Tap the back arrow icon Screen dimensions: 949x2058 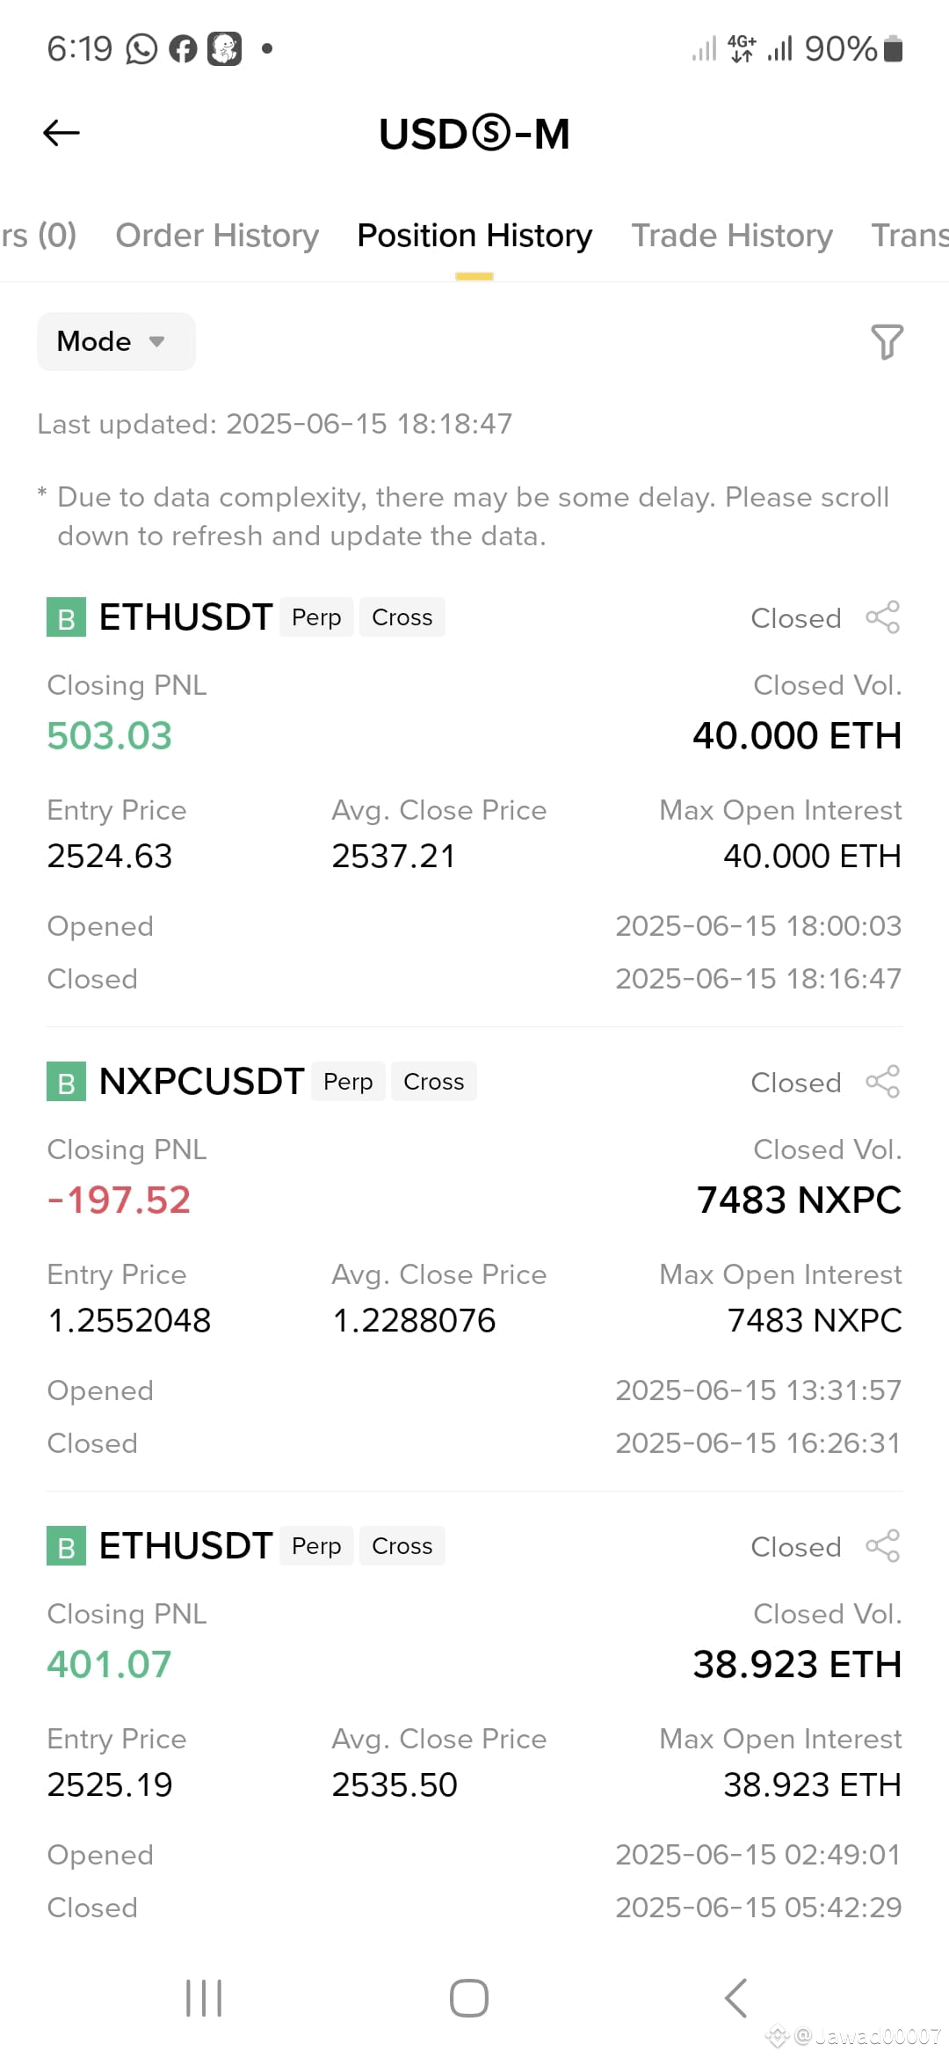pos(62,133)
